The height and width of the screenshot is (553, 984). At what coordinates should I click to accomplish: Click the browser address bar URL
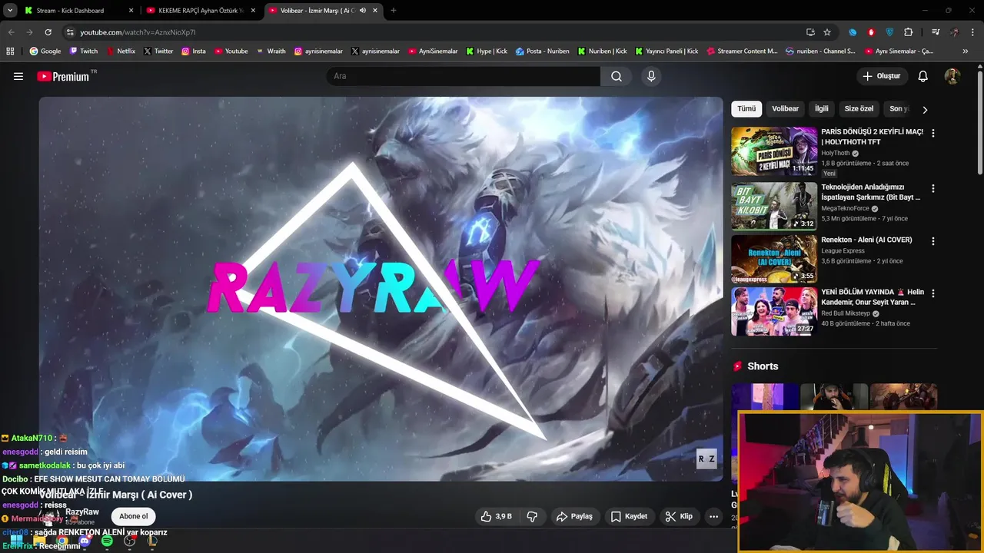138,32
